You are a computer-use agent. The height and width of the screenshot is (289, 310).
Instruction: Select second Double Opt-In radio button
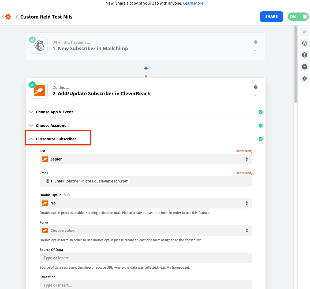tap(69, 195)
